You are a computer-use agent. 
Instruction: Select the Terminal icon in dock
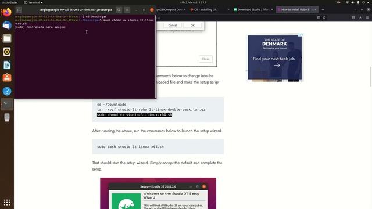[x=7, y=105]
